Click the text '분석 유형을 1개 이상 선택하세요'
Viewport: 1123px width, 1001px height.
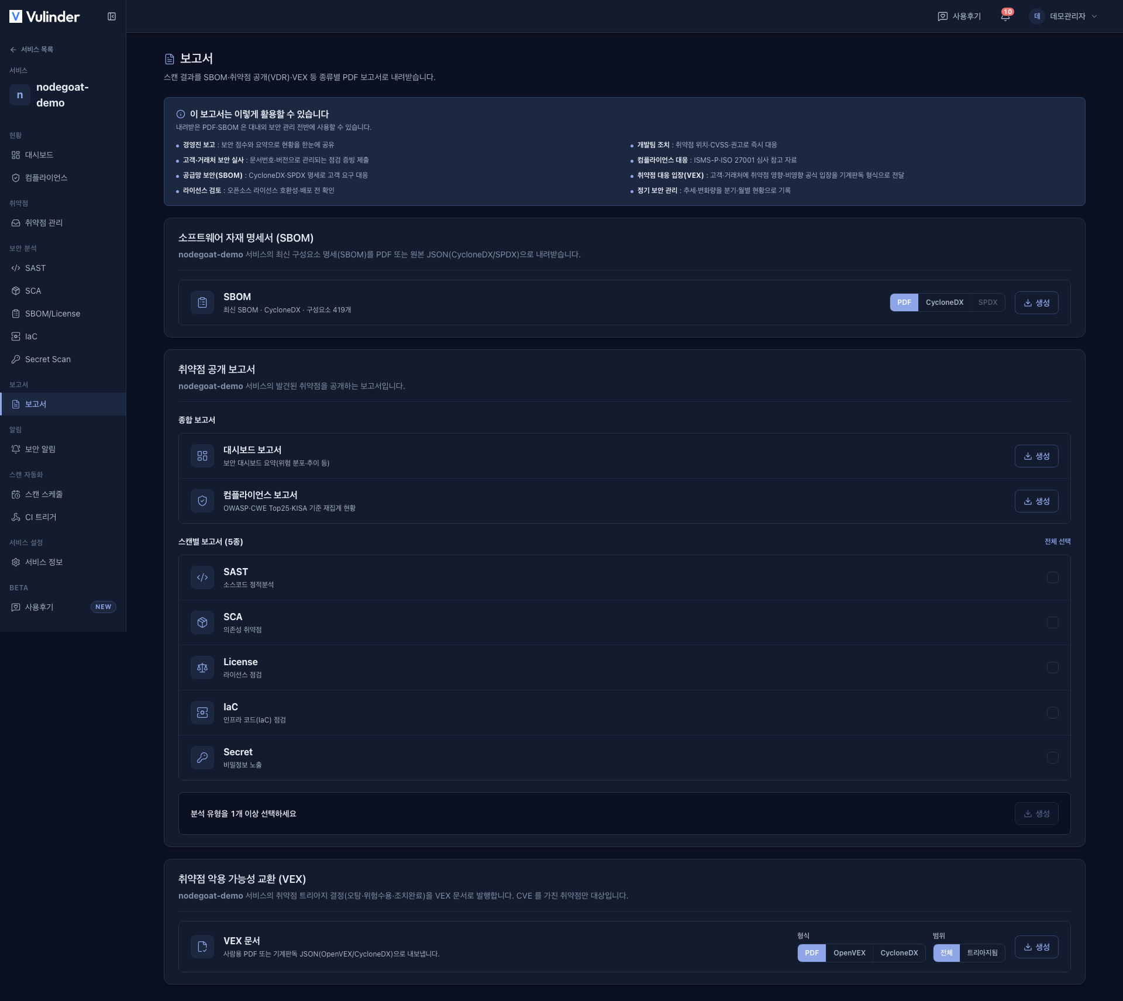[x=243, y=814]
